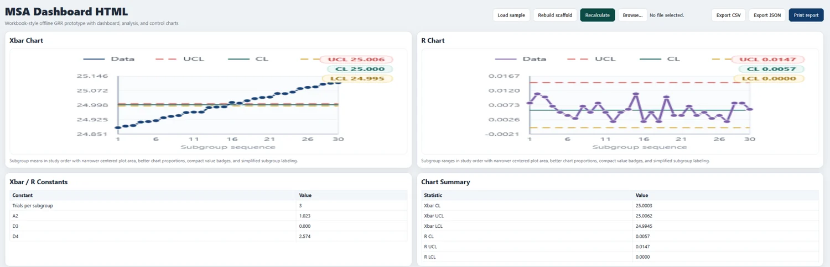Click the Xbar Chart heading
Viewport: 830px width, 267px height.
point(26,41)
